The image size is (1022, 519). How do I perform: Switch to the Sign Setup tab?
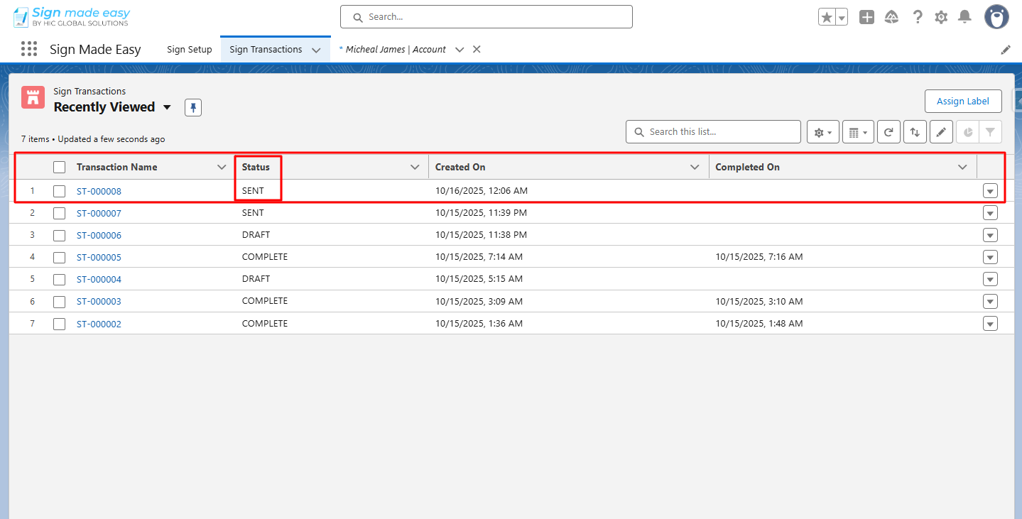(x=190, y=50)
